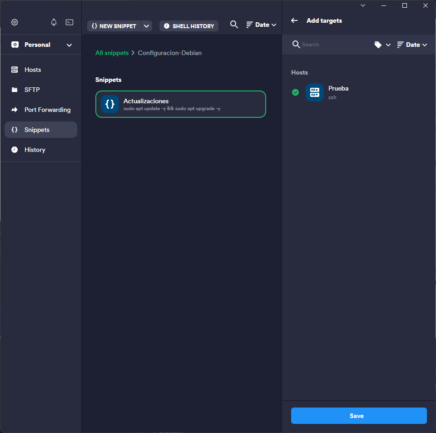Click the Search field in Add targets
The height and width of the screenshot is (433, 436).
coord(334,45)
